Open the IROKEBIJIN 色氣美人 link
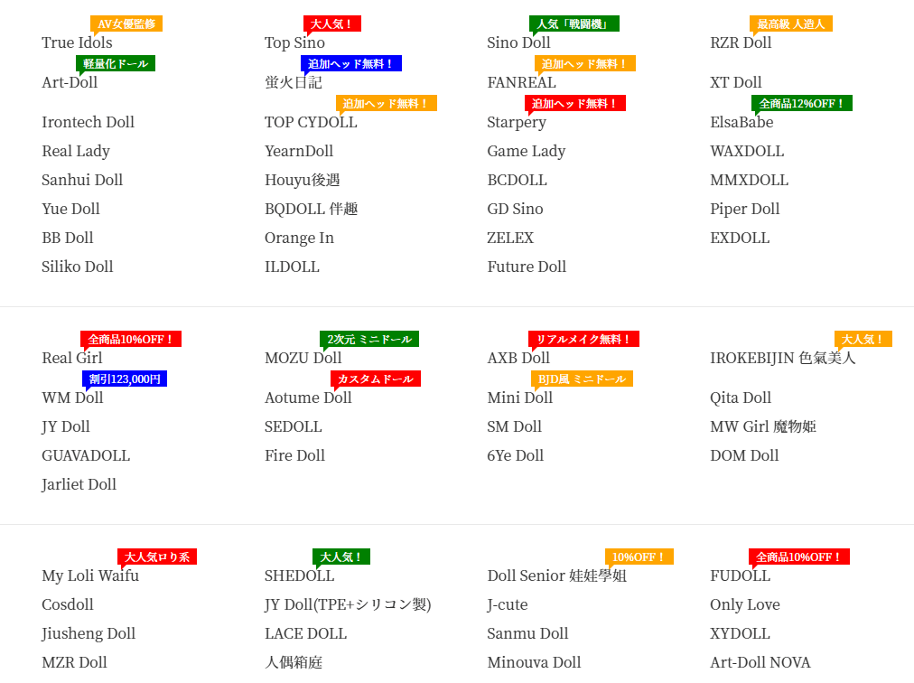914x683 pixels. (782, 358)
